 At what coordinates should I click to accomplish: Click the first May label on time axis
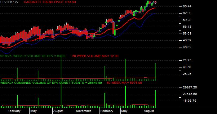coord(33,111)
